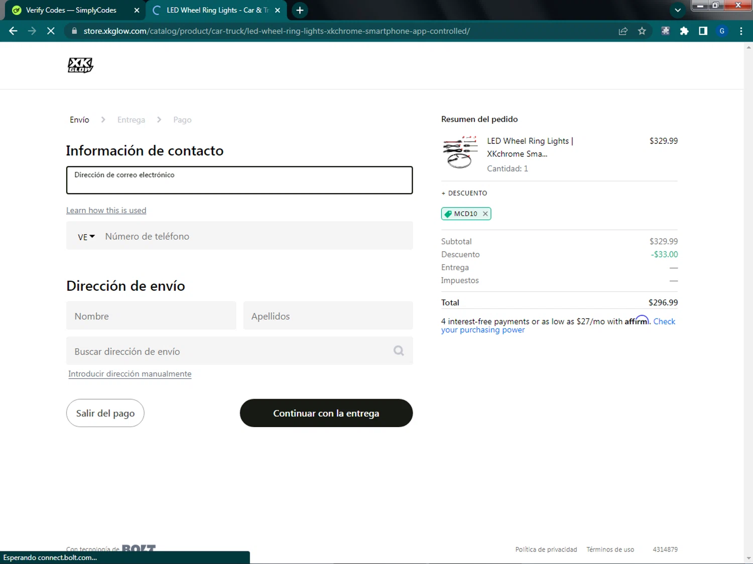Open Política de privacidad link
Screen dimensions: 753x564
[546, 549]
